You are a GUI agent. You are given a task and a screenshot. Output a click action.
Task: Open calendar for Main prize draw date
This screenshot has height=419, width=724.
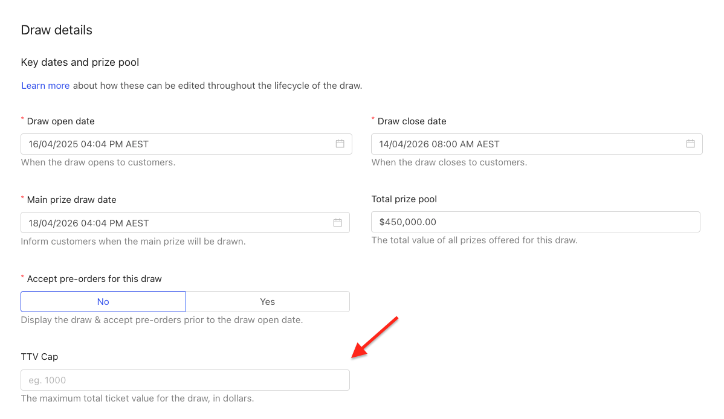[x=337, y=223]
